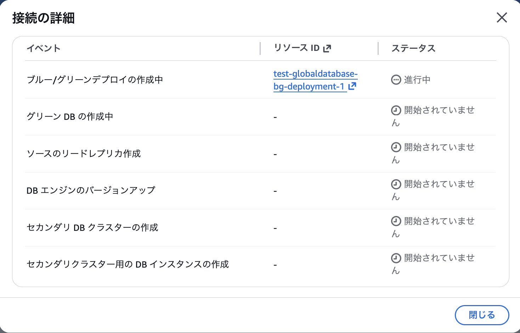The image size is (520, 333).
Task: Click the リソース ID column header
Action: (297, 48)
